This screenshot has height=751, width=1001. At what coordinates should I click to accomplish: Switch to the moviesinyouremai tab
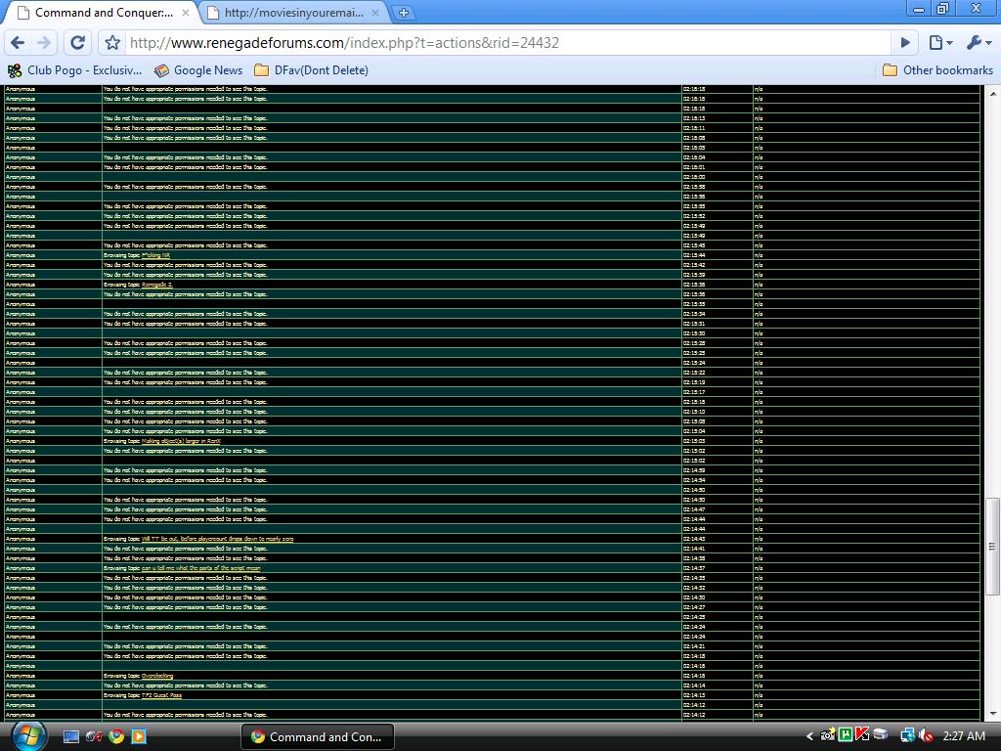coord(291,13)
